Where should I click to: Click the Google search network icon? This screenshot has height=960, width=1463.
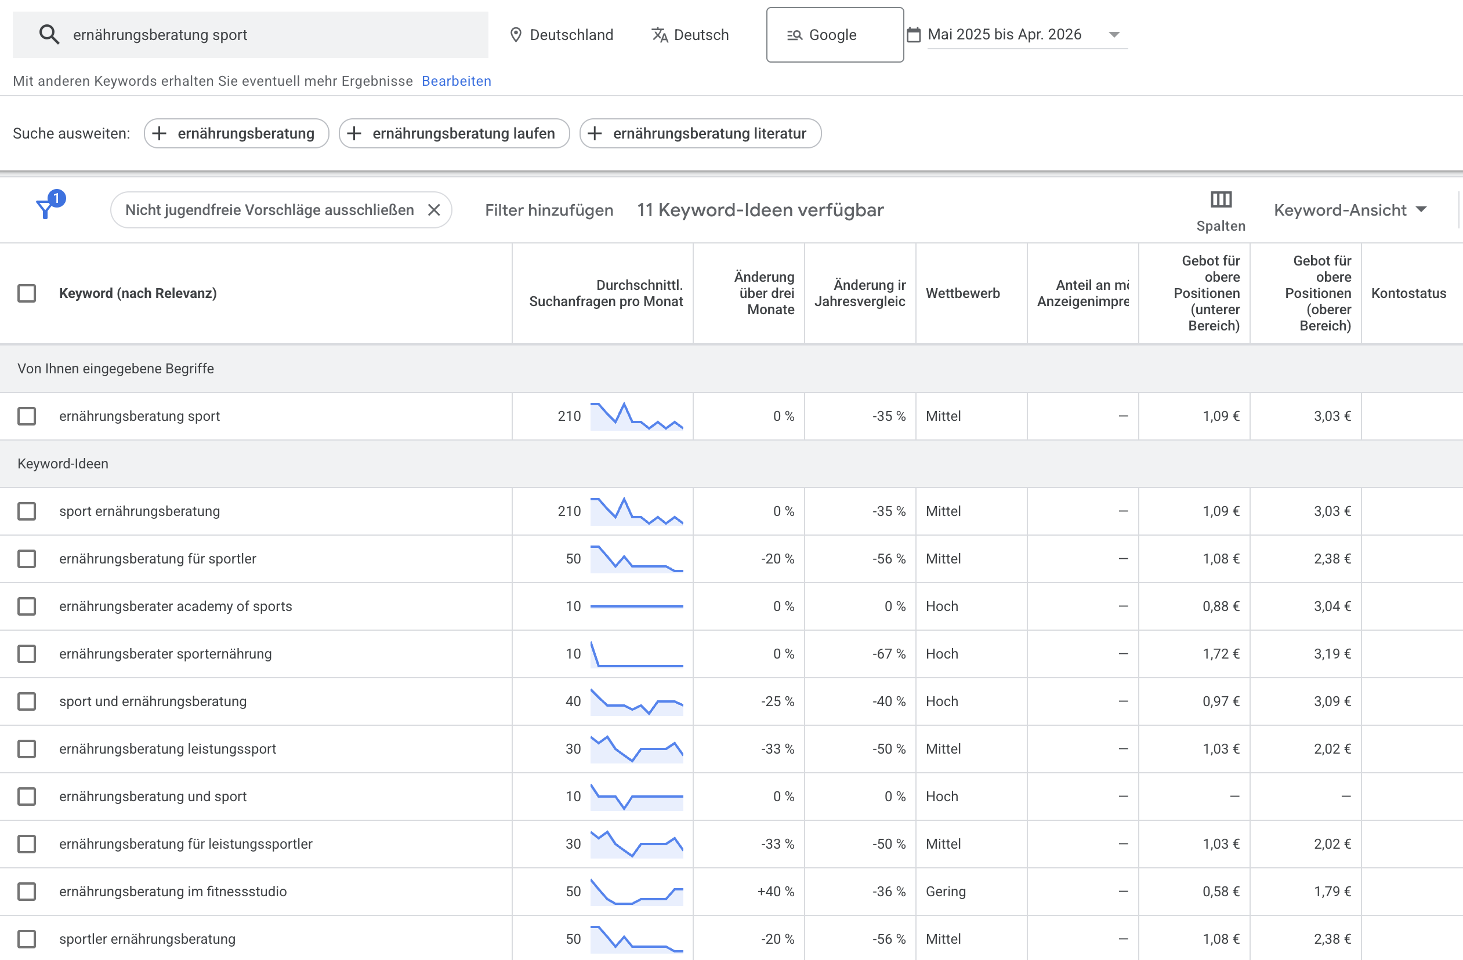point(795,35)
